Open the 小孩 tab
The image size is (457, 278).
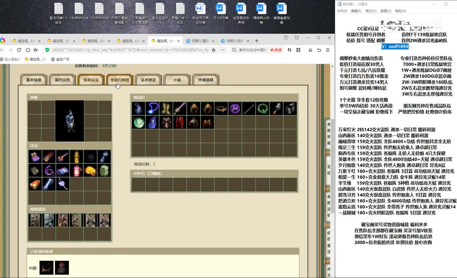(177, 80)
